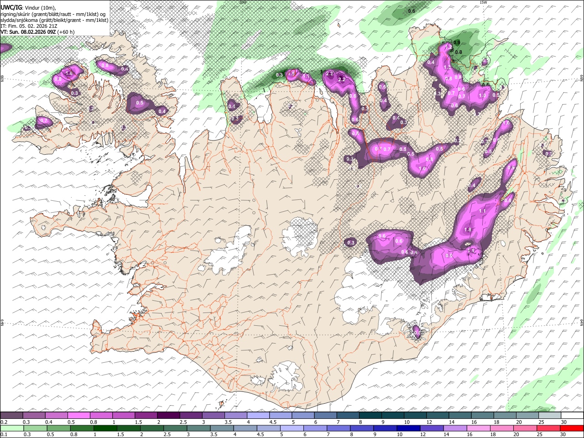Click the 'VT: Sun. 08.02.2026 09Z (+60 h)' line
The height and width of the screenshot is (438, 584).
[37, 32]
